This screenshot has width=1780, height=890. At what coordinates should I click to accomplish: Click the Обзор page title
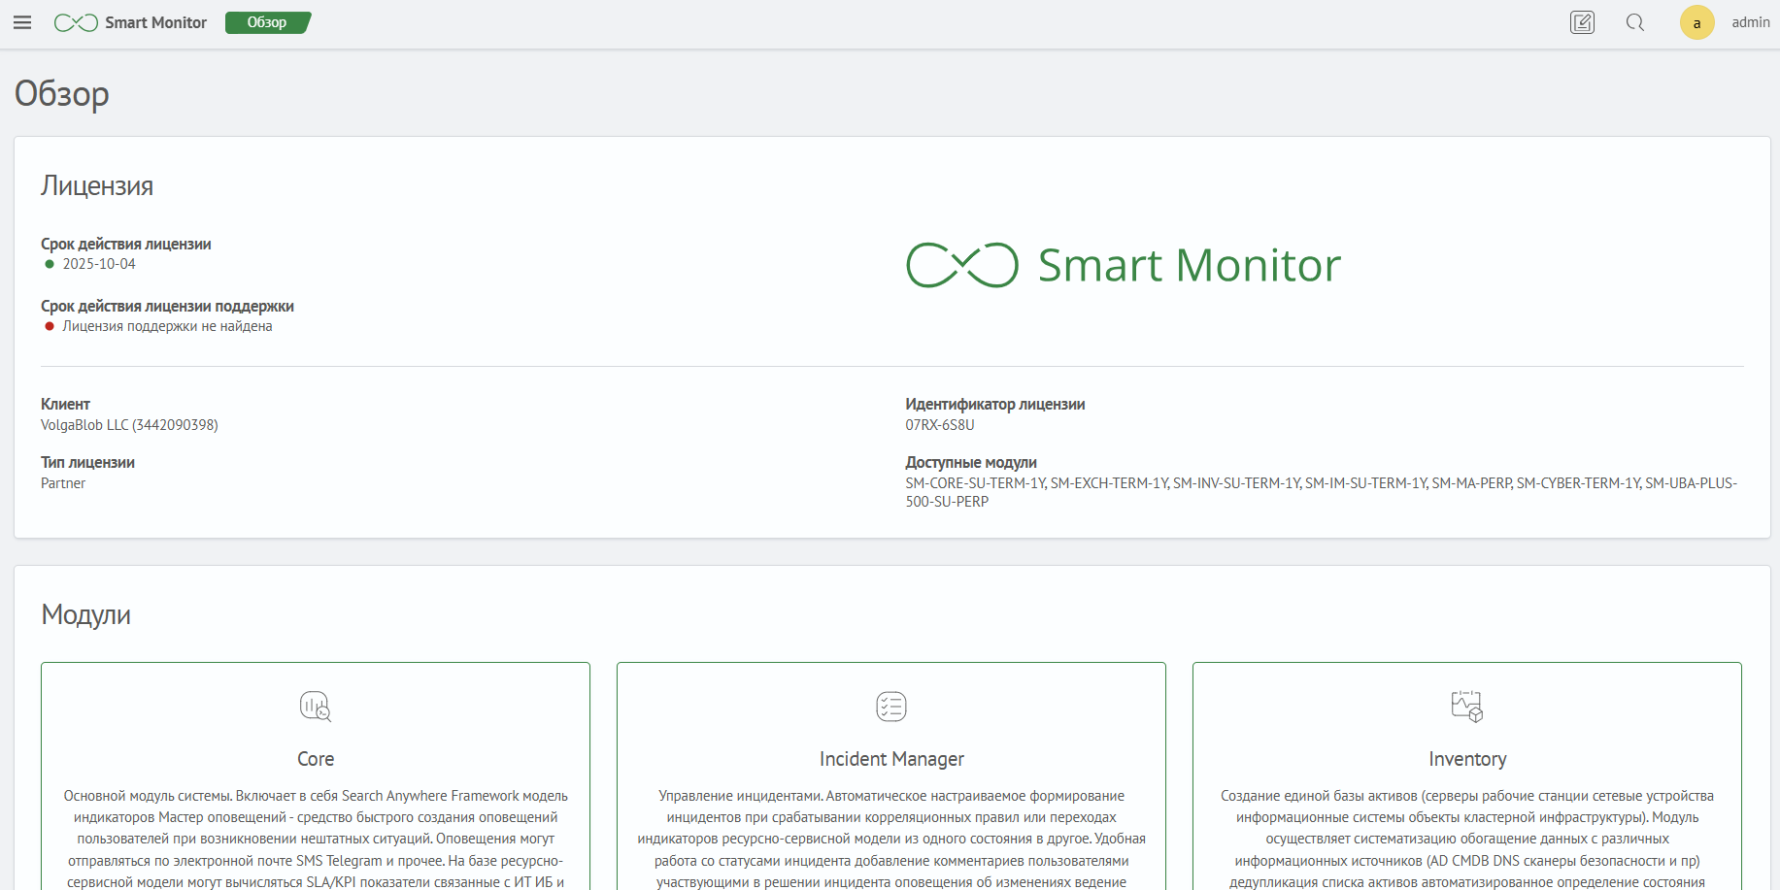tap(62, 93)
